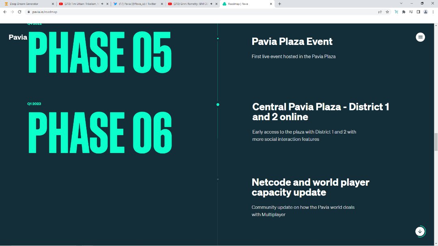Toggle the browser side panel
Viewport: 438px width, 246px height.
418,12
